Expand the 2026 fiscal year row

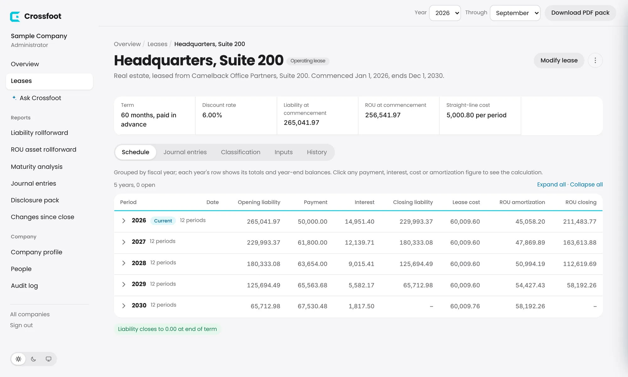pyautogui.click(x=124, y=221)
